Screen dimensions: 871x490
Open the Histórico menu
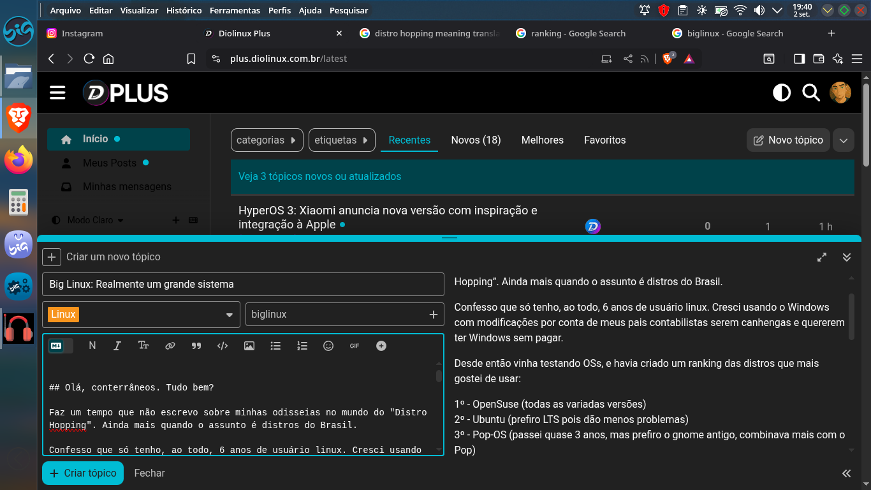(184, 10)
